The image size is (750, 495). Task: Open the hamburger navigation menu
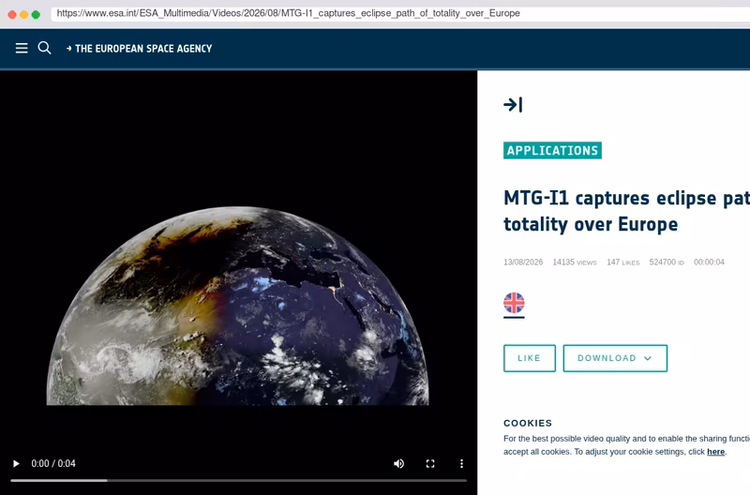[x=22, y=49]
